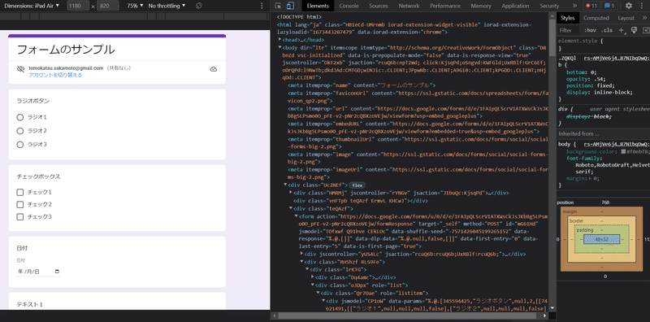The image size is (650, 322).
Task: Show more DevTools panels chevron
Action: click(x=574, y=6)
